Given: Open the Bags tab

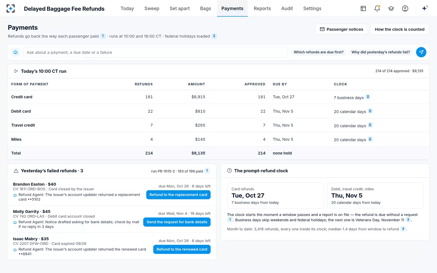Looking at the screenshot, I should coord(205,8).
